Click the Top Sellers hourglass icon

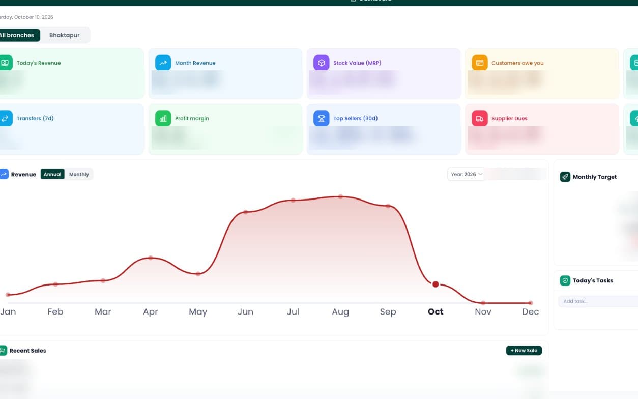322,118
